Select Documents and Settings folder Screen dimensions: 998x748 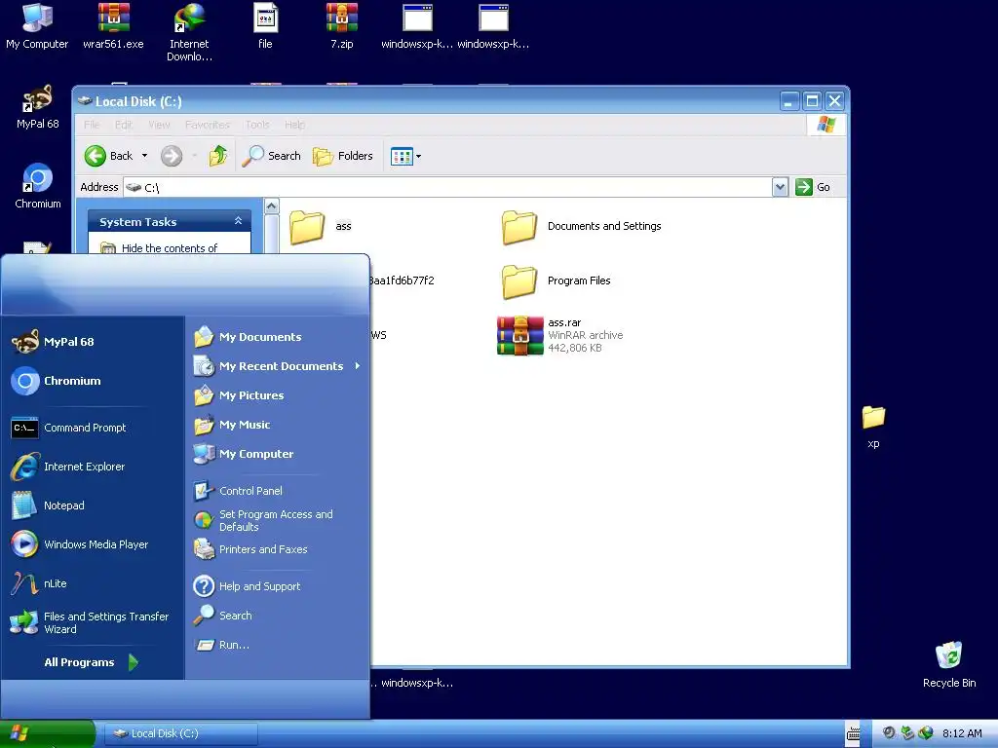[581, 226]
